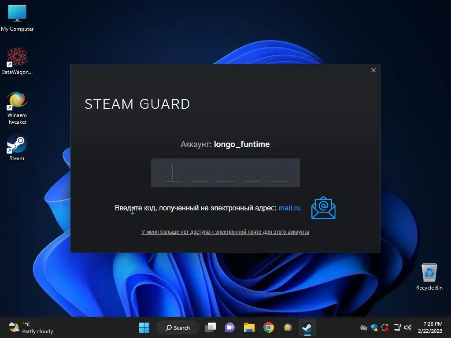Launch Winaero Tweaker desktop shortcut

17,108
